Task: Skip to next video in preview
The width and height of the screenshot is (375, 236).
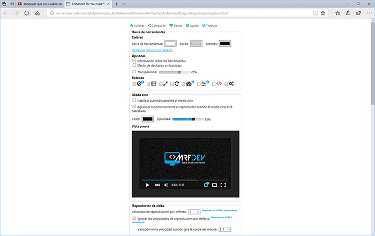Action: [x=157, y=185]
